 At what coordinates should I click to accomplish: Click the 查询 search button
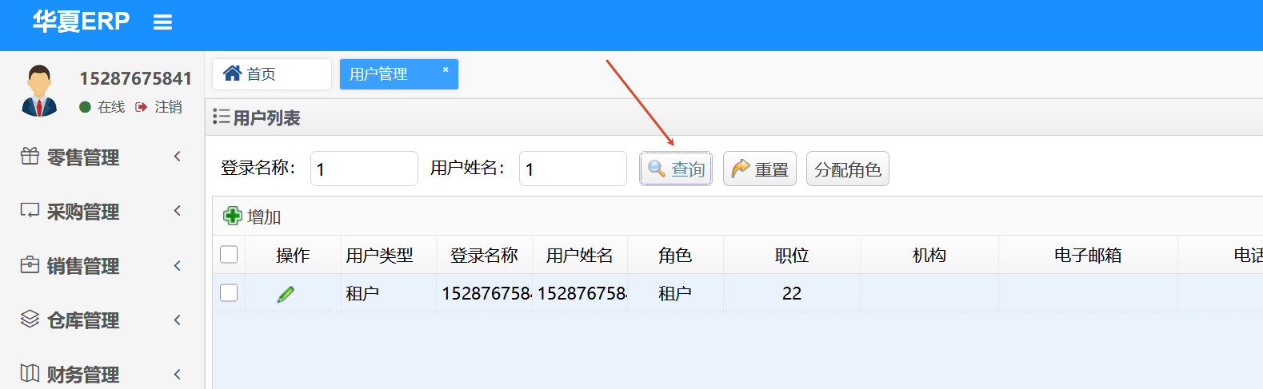676,169
